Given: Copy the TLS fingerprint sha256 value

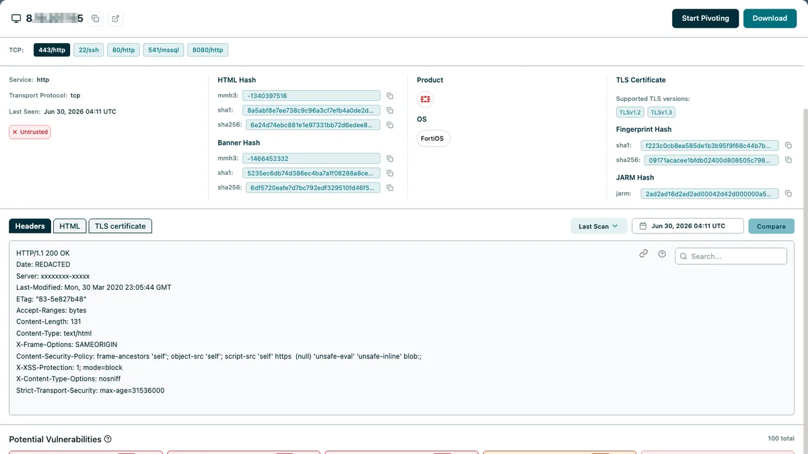Looking at the screenshot, I should pos(788,160).
